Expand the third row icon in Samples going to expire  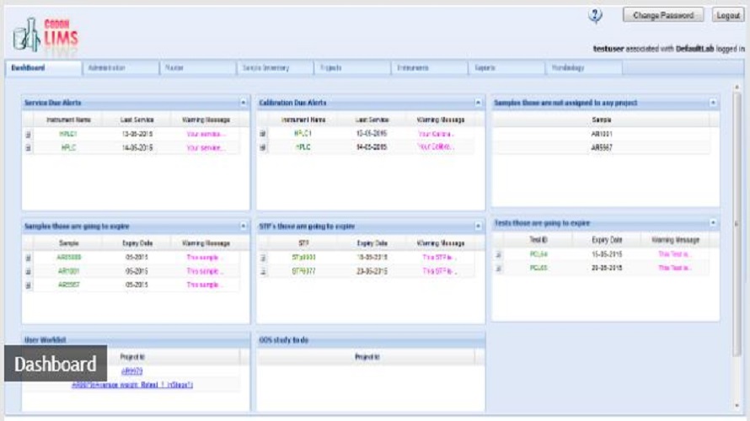28,285
